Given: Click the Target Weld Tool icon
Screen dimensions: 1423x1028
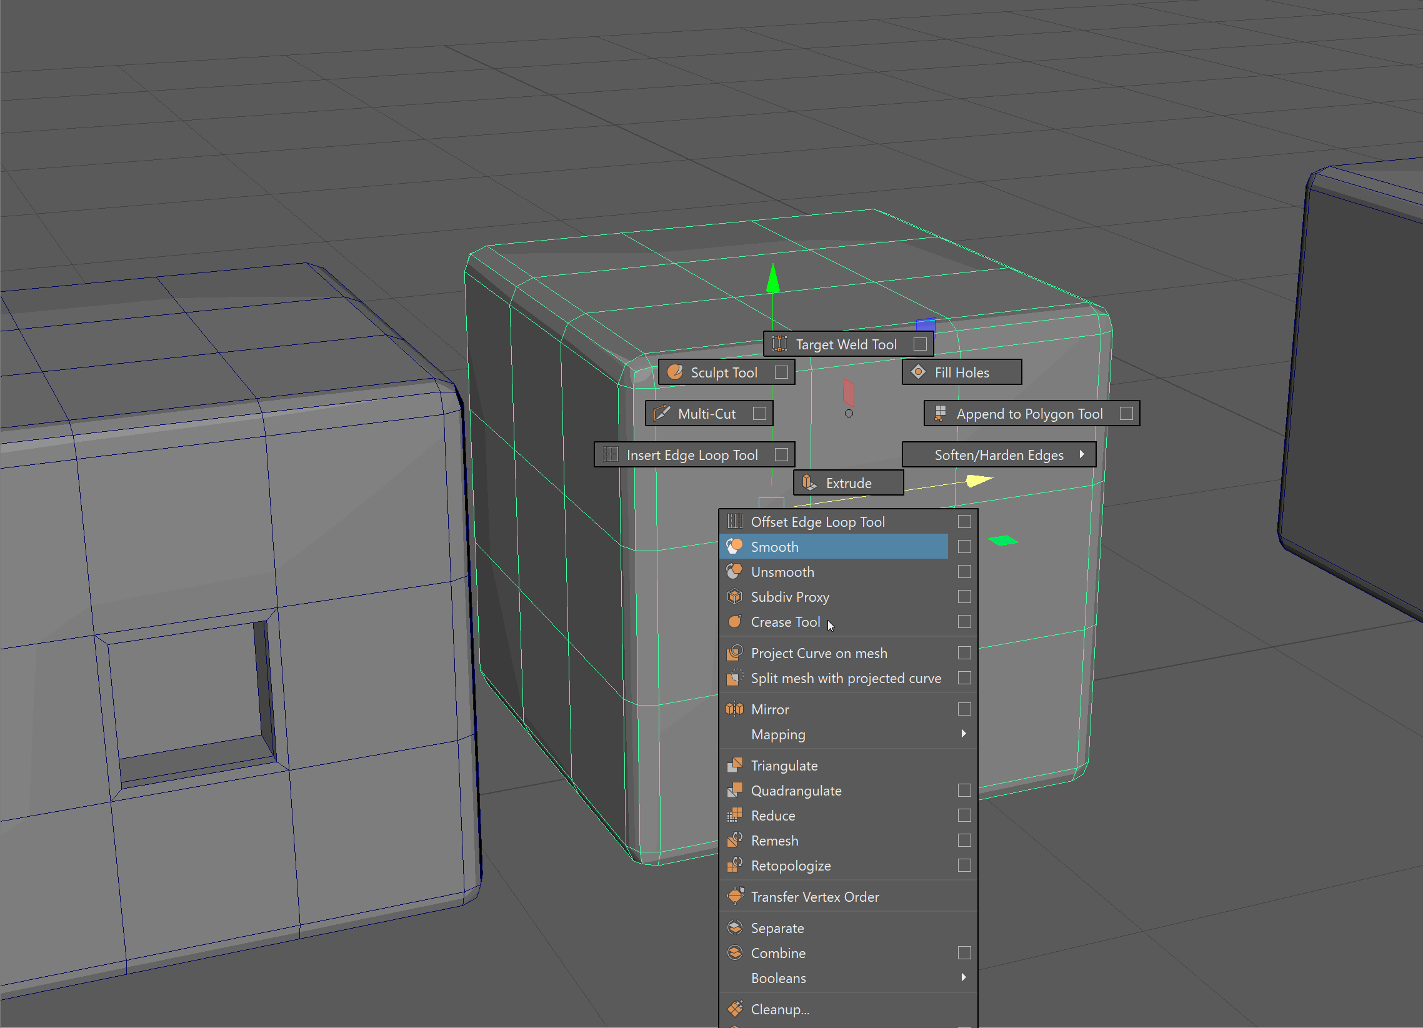Looking at the screenshot, I should pyautogui.click(x=779, y=344).
